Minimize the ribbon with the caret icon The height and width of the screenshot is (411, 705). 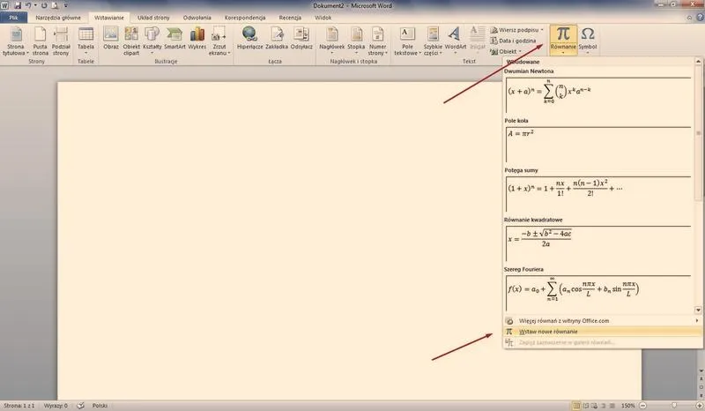point(690,18)
